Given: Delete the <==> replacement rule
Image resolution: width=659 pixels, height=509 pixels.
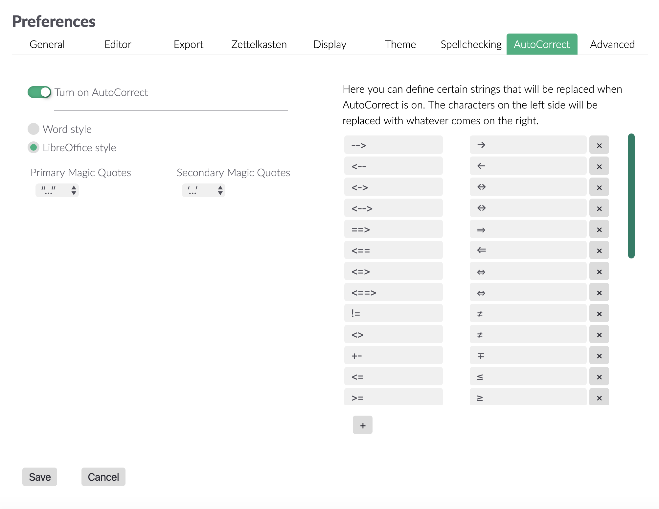Looking at the screenshot, I should 599,292.
